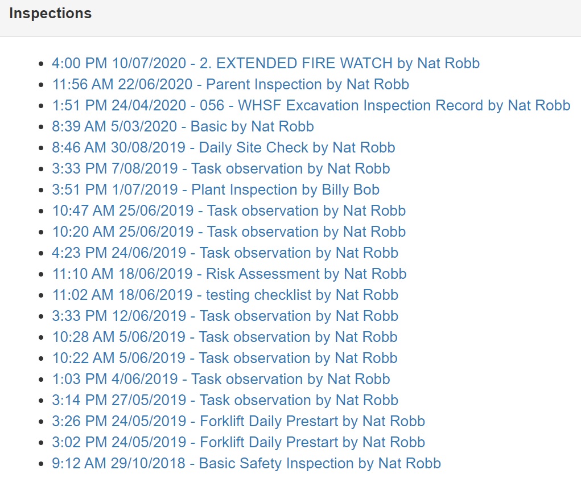Open Task observation dated 27/05/2019
Image resolution: width=581 pixels, height=478 pixels.
click(x=225, y=400)
